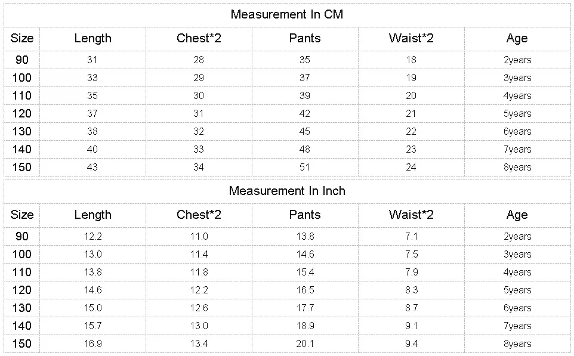The height and width of the screenshot is (356, 574).
Task: Click the pants value 51 cell
Action: pos(304,167)
